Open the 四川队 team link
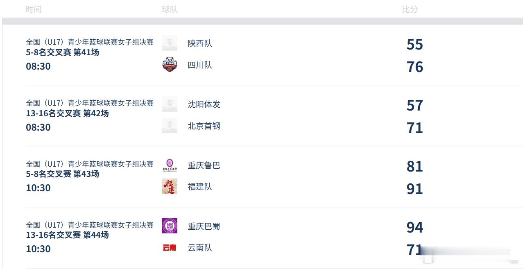The width and height of the screenshot is (523, 269). coord(200,65)
